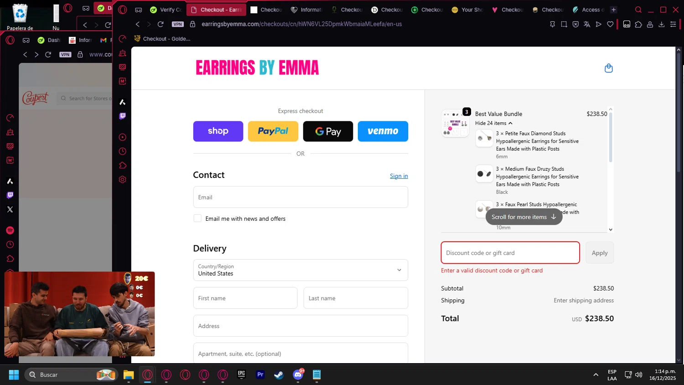Click order summary scrollbar down arrow
The height and width of the screenshot is (385, 684).
[x=611, y=229]
